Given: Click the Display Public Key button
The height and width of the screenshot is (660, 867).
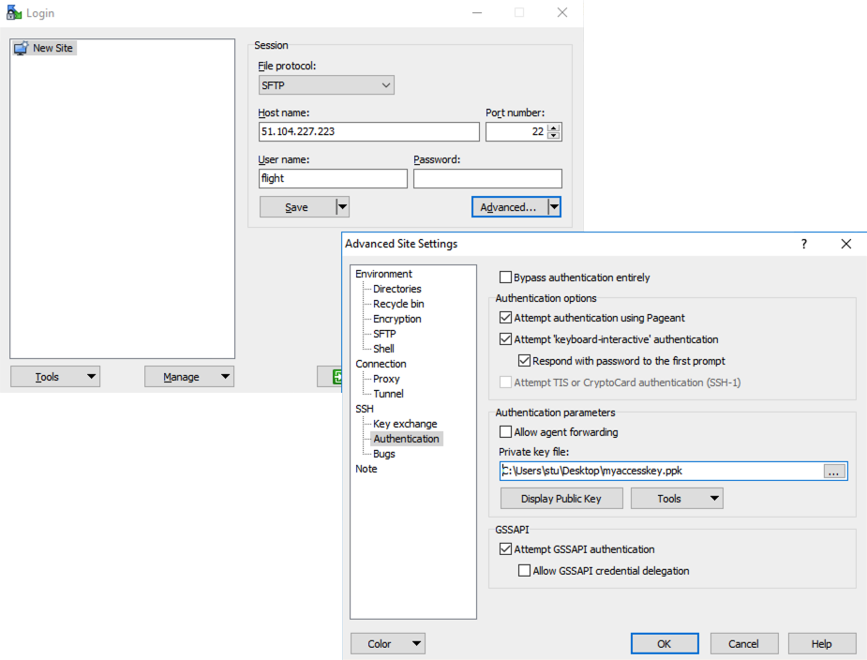Looking at the screenshot, I should pyautogui.click(x=561, y=499).
